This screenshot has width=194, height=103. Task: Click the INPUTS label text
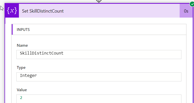[x=23, y=30]
